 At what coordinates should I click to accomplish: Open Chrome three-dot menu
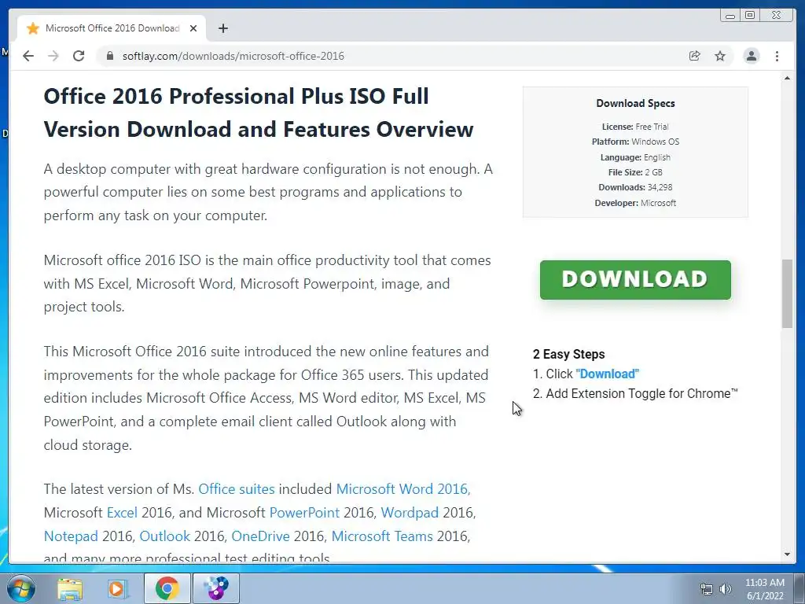[x=777, y=56]
